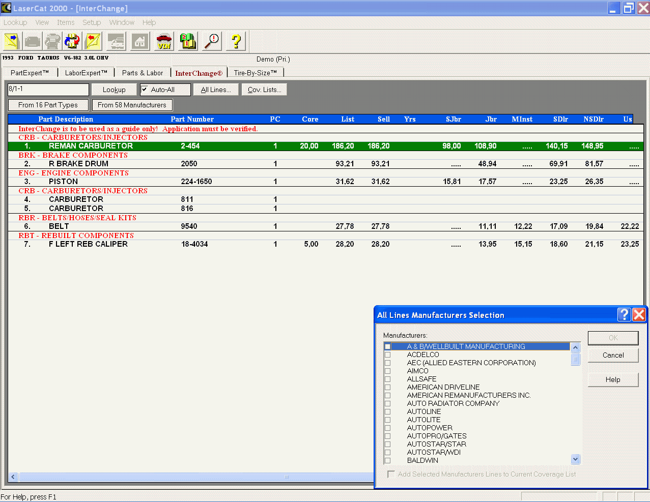This screenshot has height=502, width=650.
Task: Open the View menu
Action: click(x=42, y=22)
